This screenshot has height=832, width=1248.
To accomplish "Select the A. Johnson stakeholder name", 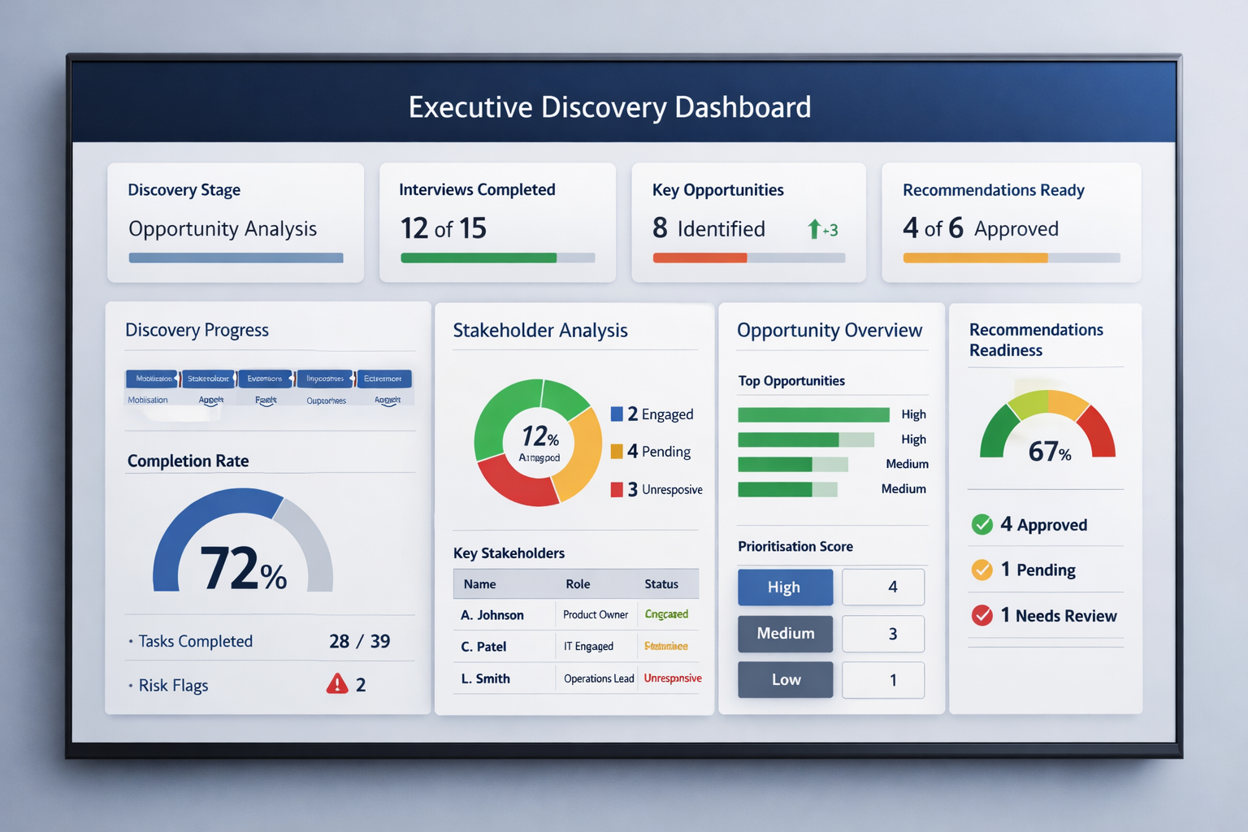I will click(492, 615).
